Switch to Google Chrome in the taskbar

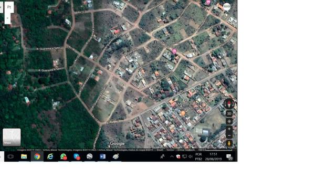point(37,156)
